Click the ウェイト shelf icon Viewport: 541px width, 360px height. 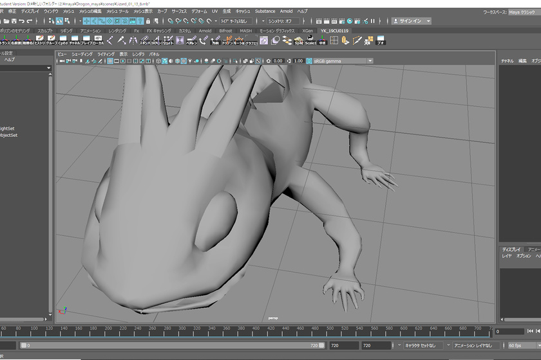(x=167, y=40)
